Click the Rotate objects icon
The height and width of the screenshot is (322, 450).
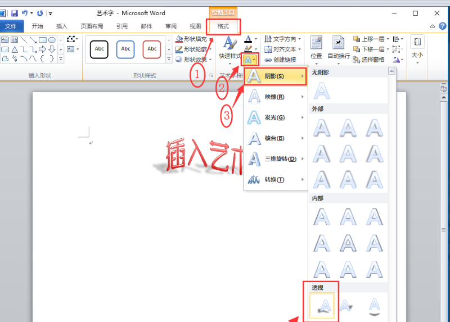pos(398,60)
